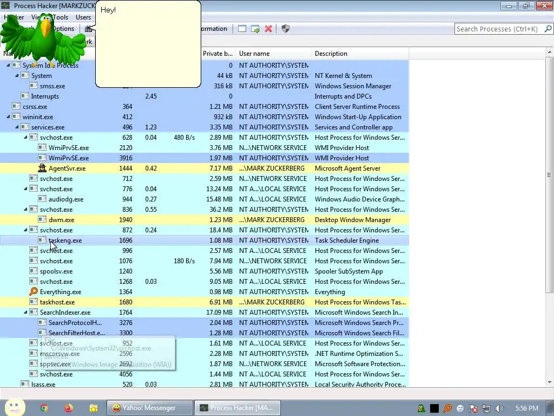Collapse svchost.exe PID 776 node
Image resolution: width=554 pixels, height=416 pixels.
click(x=25, y=188)
